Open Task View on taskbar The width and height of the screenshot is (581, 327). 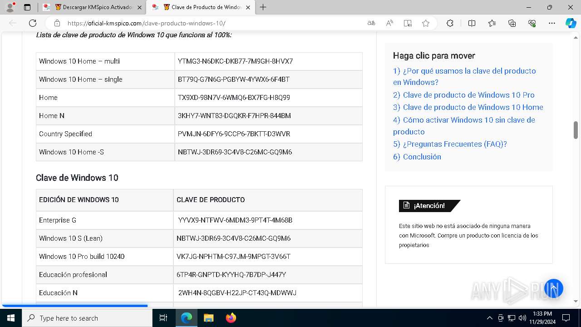(163, 318)
